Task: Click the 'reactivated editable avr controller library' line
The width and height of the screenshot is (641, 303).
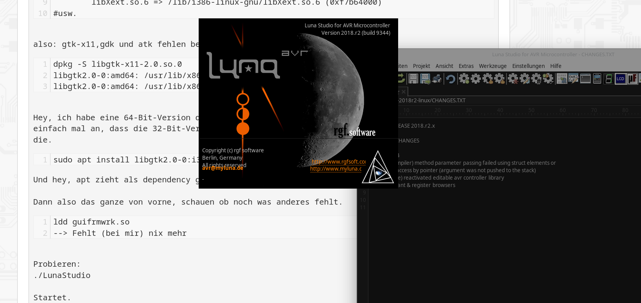Action: (x=451, y=178)
